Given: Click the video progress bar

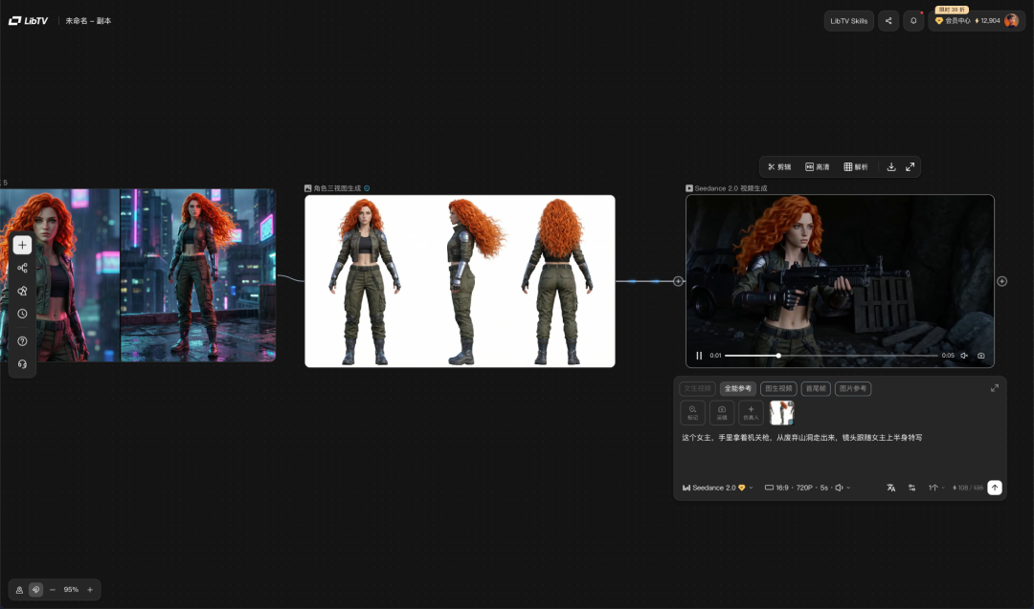Looking at the screenshot, I should pyautogui.click(x=831, y=356).
